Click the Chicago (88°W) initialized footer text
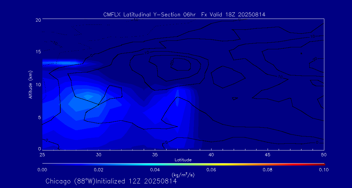The image size is (352, 188). click(111, 181)
